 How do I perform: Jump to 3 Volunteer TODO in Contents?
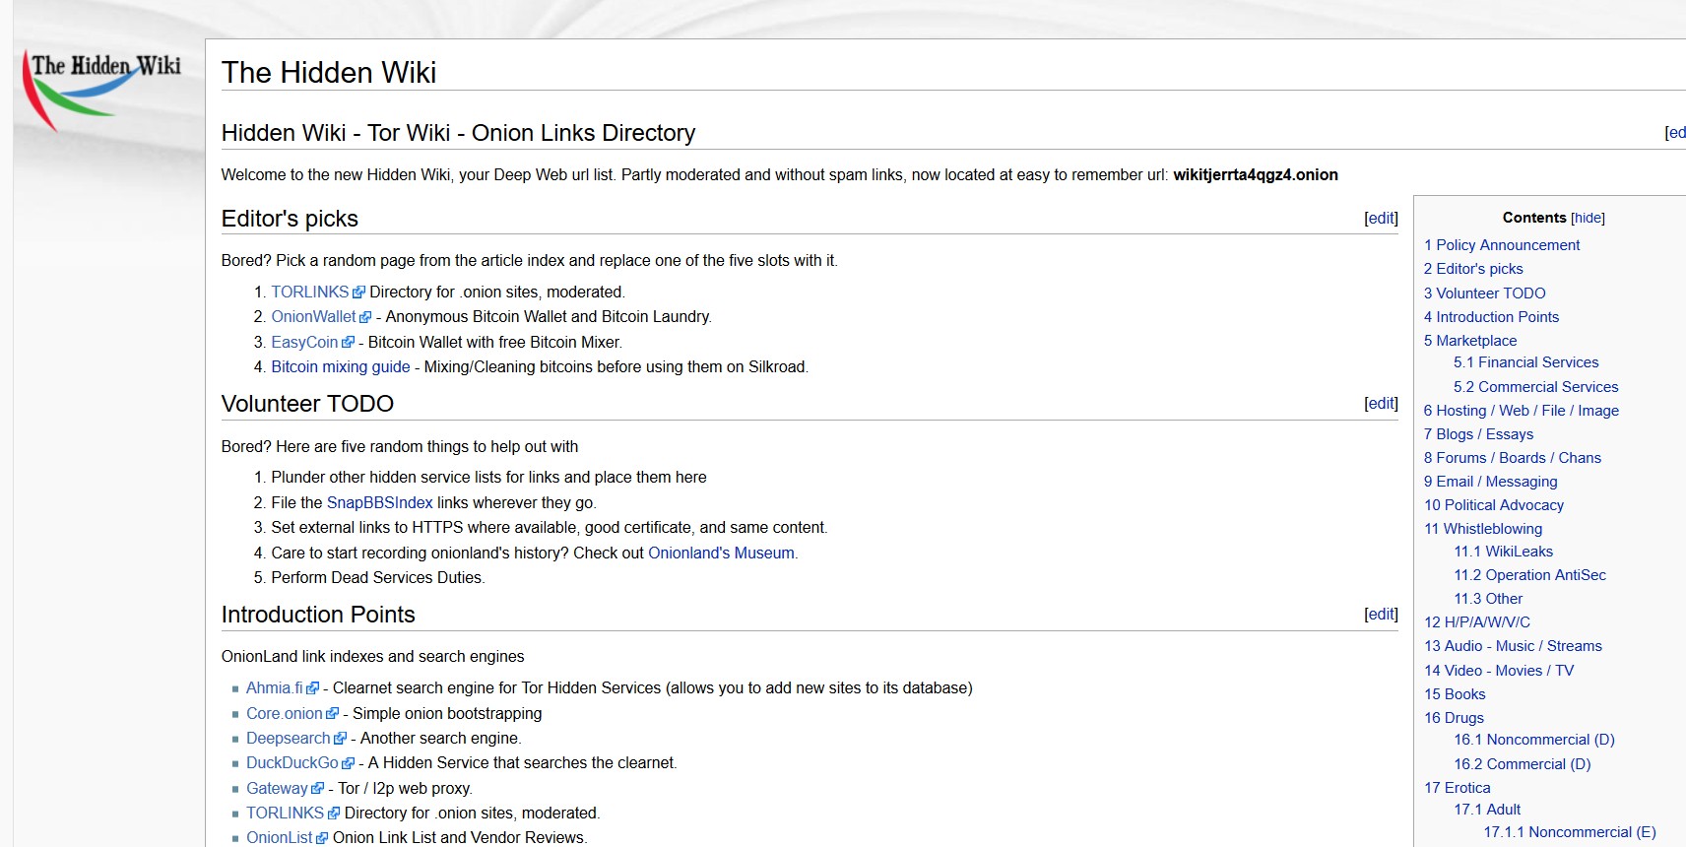click(1485, 293)
